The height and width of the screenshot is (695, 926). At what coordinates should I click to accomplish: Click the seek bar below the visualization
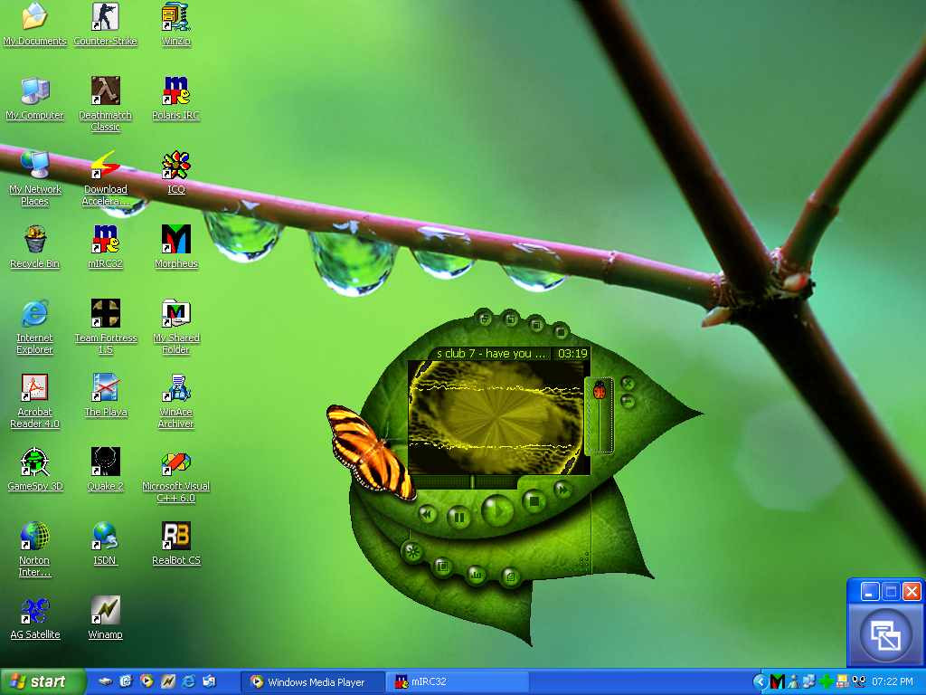click(466, 481)
